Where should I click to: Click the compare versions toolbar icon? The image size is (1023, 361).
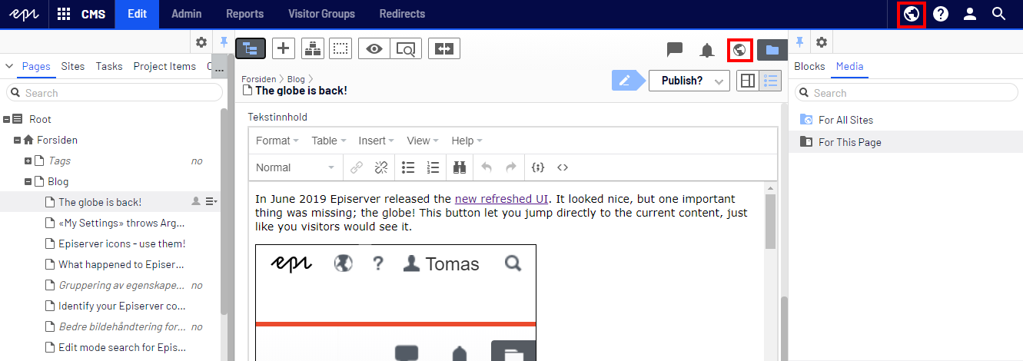tap(444, 48)
